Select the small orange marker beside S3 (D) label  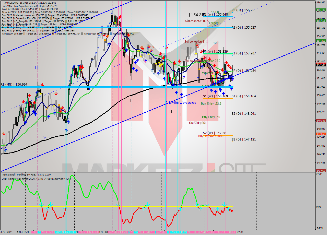(232, 142)
